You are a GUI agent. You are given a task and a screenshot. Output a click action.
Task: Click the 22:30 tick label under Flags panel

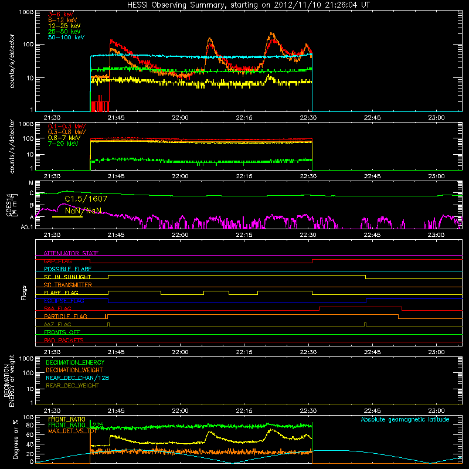[308, 352]
